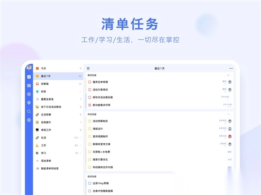Image resolution: width=261 pixels, height=195 pixels.
Task: Expand the 学习 folder chevron
Action: pyautogui.click(x=80, y=153)
